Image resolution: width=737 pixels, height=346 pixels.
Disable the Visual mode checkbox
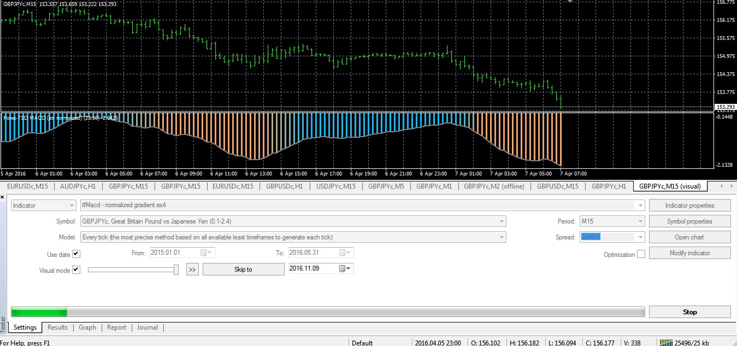(x=76, y=270)
